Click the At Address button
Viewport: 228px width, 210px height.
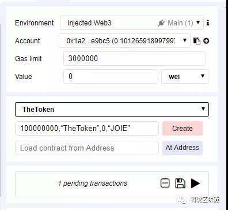[183, 148]
